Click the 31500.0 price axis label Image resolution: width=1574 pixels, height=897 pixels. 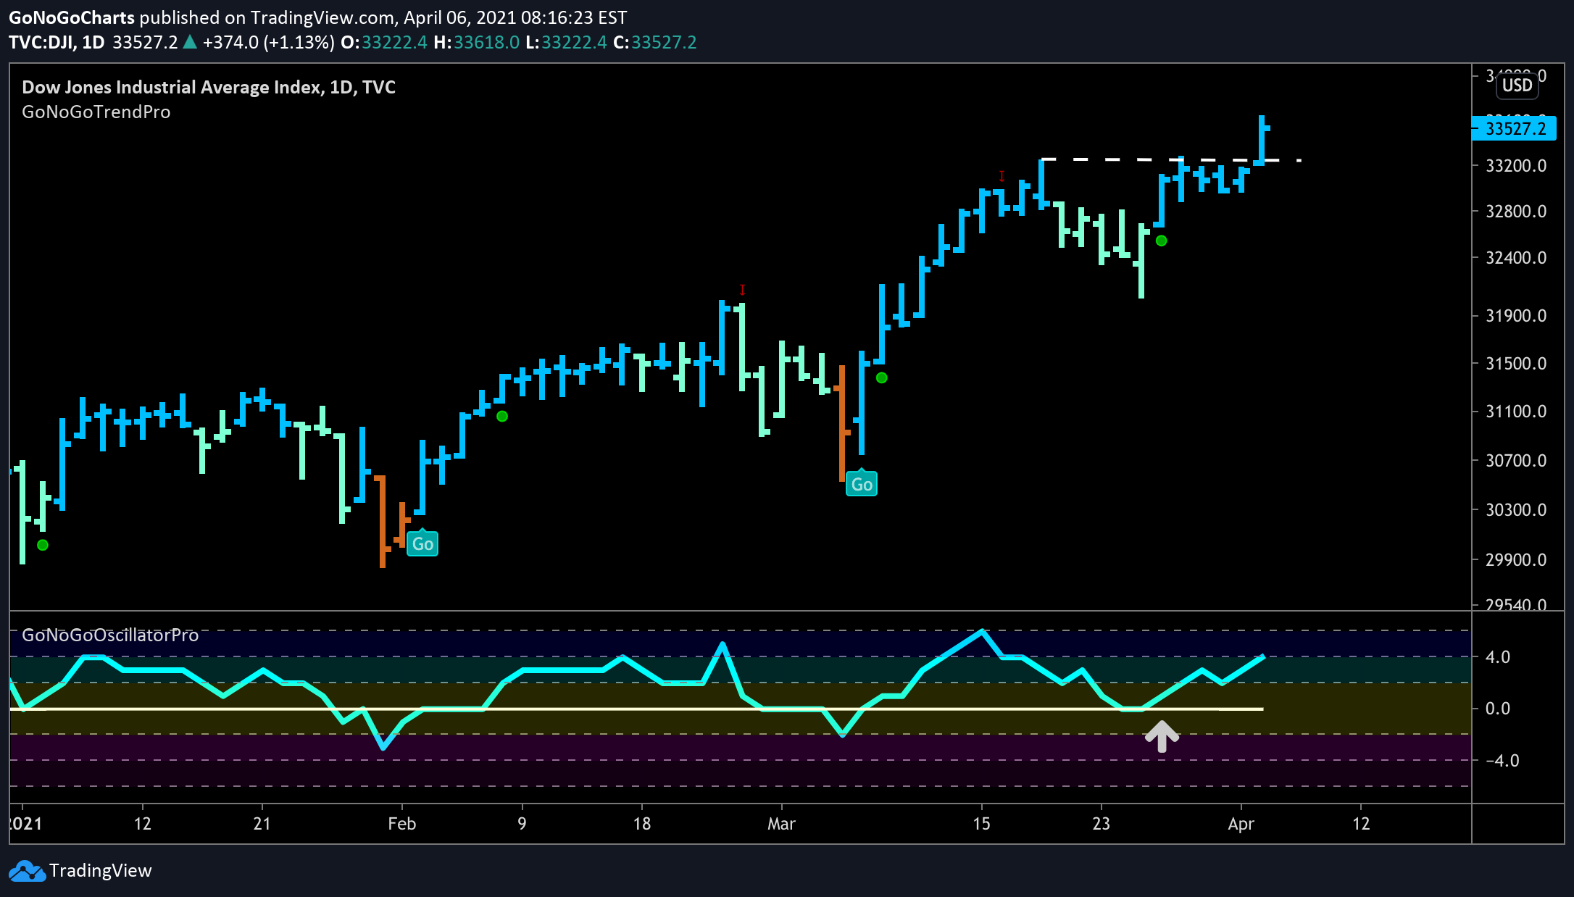(x=1516, y=364)
